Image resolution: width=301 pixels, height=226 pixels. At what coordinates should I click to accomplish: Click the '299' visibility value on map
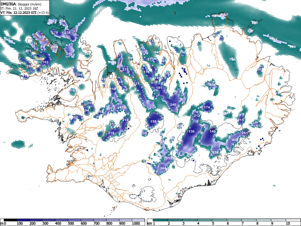(x=29, y=66)
